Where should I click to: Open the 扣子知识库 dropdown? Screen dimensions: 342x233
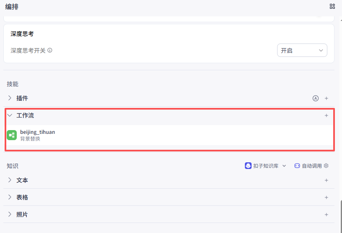[284, 166]
